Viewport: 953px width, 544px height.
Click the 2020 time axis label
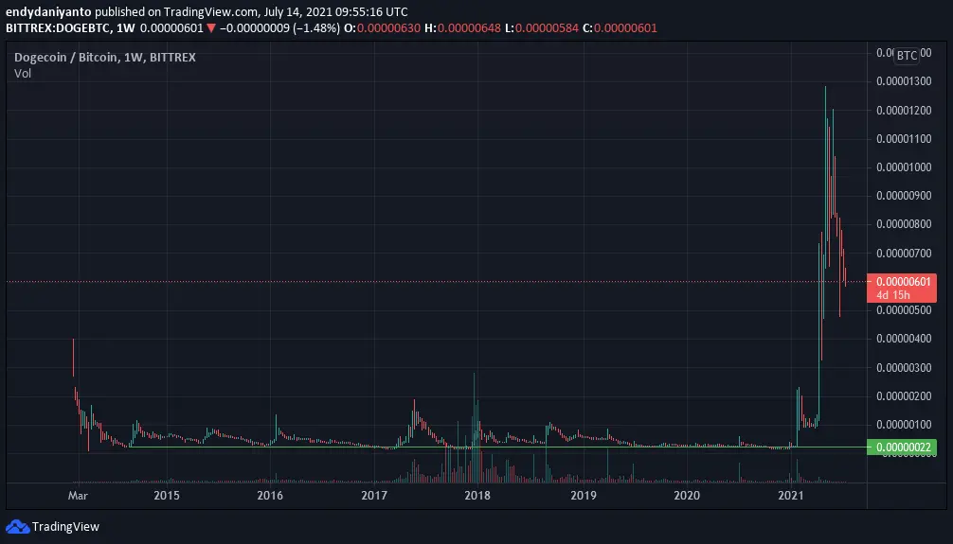pyautogui.click(x=687, y=496)
